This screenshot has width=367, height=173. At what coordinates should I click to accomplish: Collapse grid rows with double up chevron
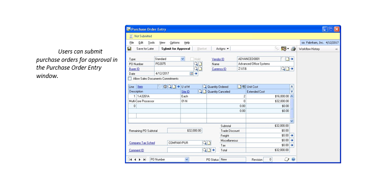tap(292, 87)
